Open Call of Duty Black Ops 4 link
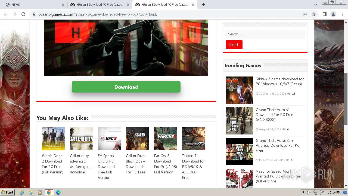This screenshot has width=348, height=196. [136, 164]
